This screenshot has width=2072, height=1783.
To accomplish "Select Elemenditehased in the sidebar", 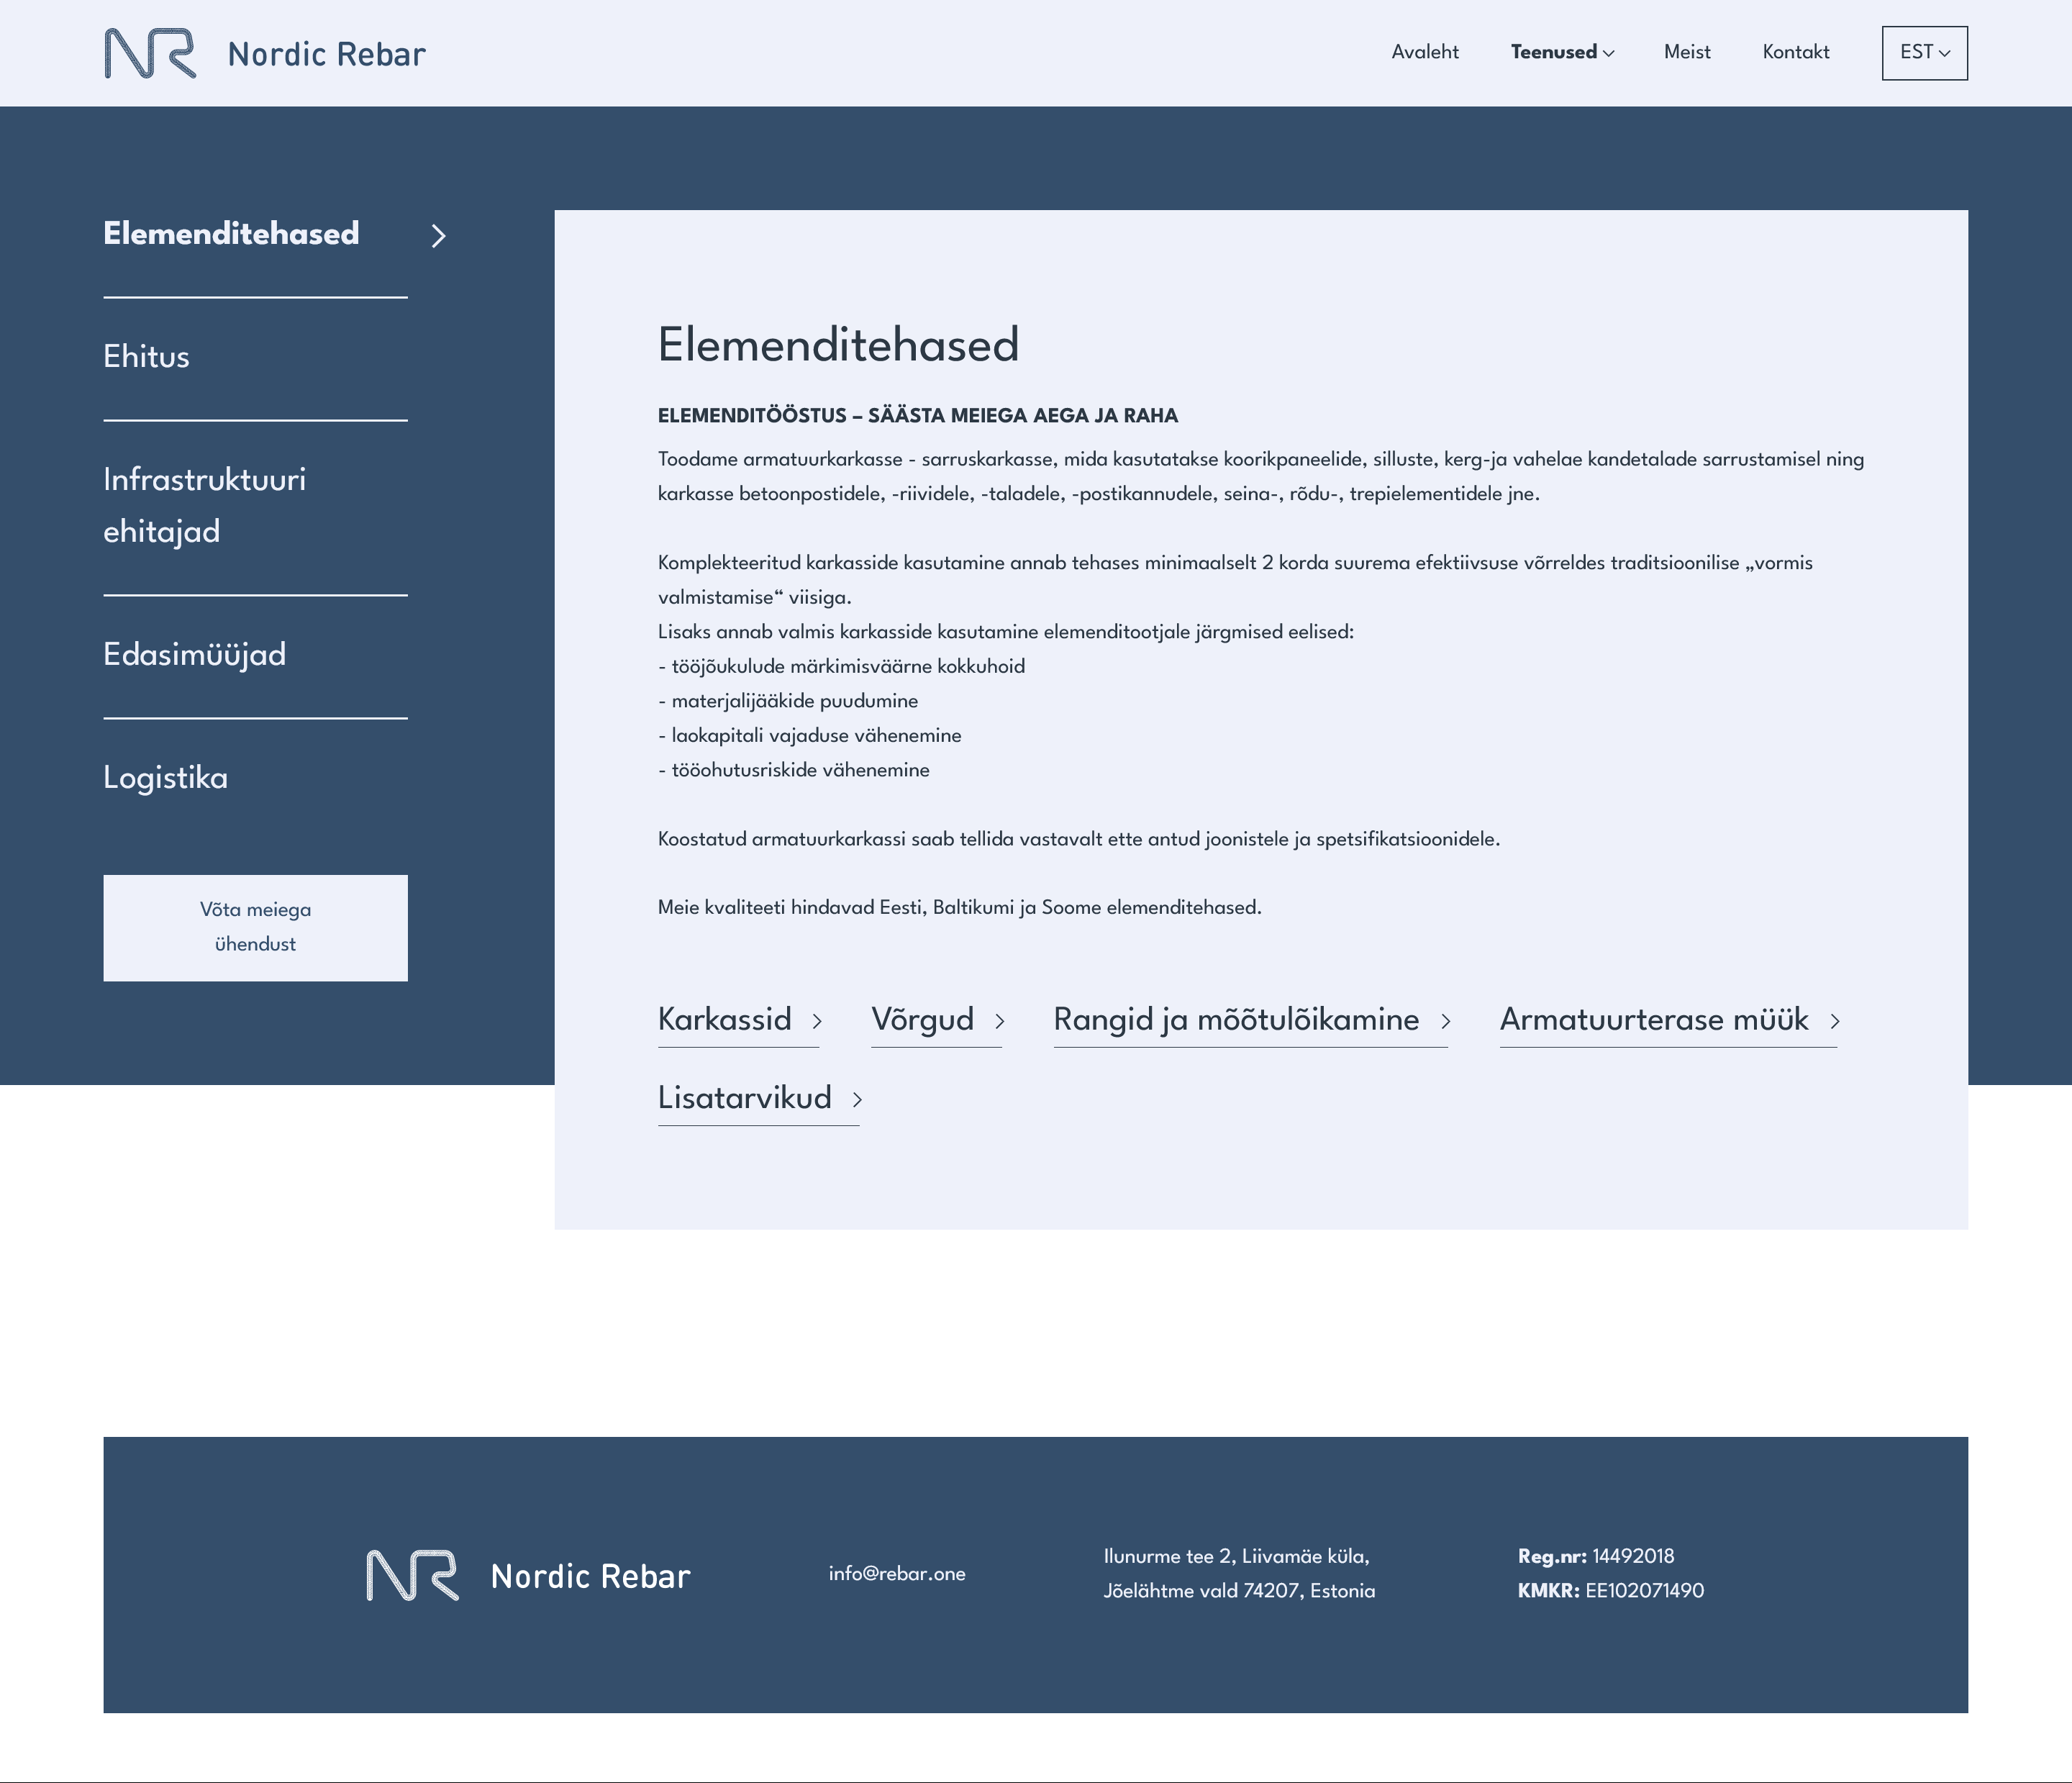I will pos(231,234).
